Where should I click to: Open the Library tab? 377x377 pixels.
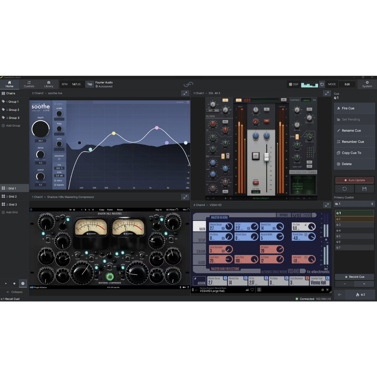(x=49, y=84)
